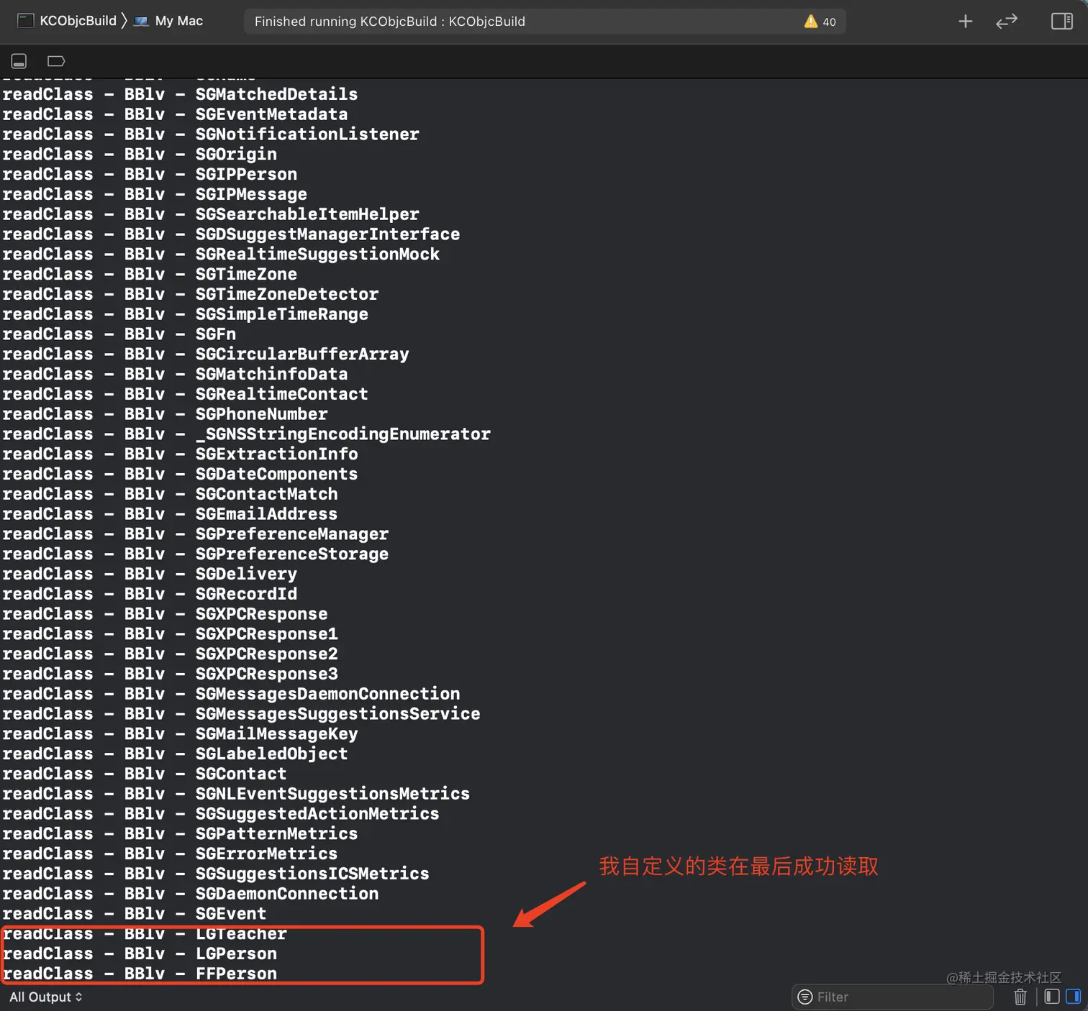Select the SGPreferenceStorage line
This screenshot has width=1088, height=1011.
[196, 554]
